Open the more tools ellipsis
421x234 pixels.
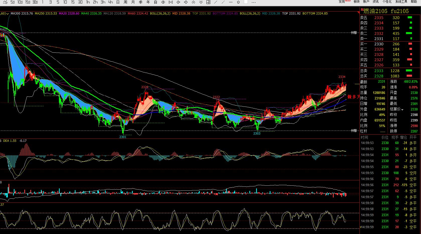254,2
